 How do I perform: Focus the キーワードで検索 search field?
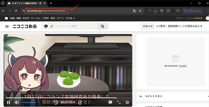[77, 26]
